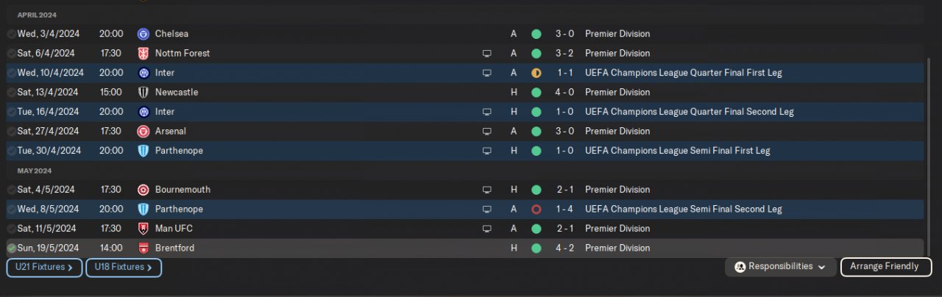Viewport: 942px width, 297px height.
Task: Toggle the green checkmark on the Brentford fixture
Action: point(11,248)
